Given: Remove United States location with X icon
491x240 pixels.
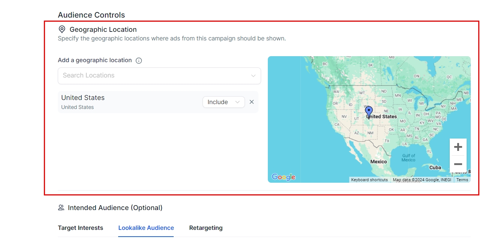Looking at the screenshot, I should (252, 102).
